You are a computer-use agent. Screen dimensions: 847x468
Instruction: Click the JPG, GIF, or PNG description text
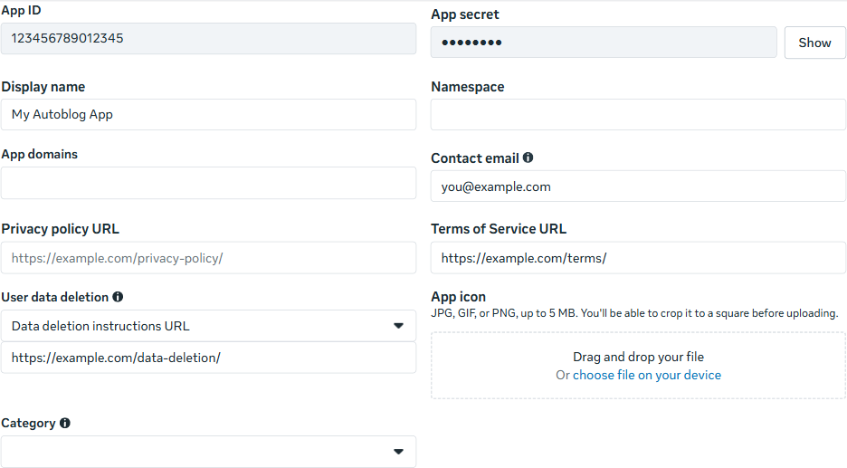tap(634, 313)
